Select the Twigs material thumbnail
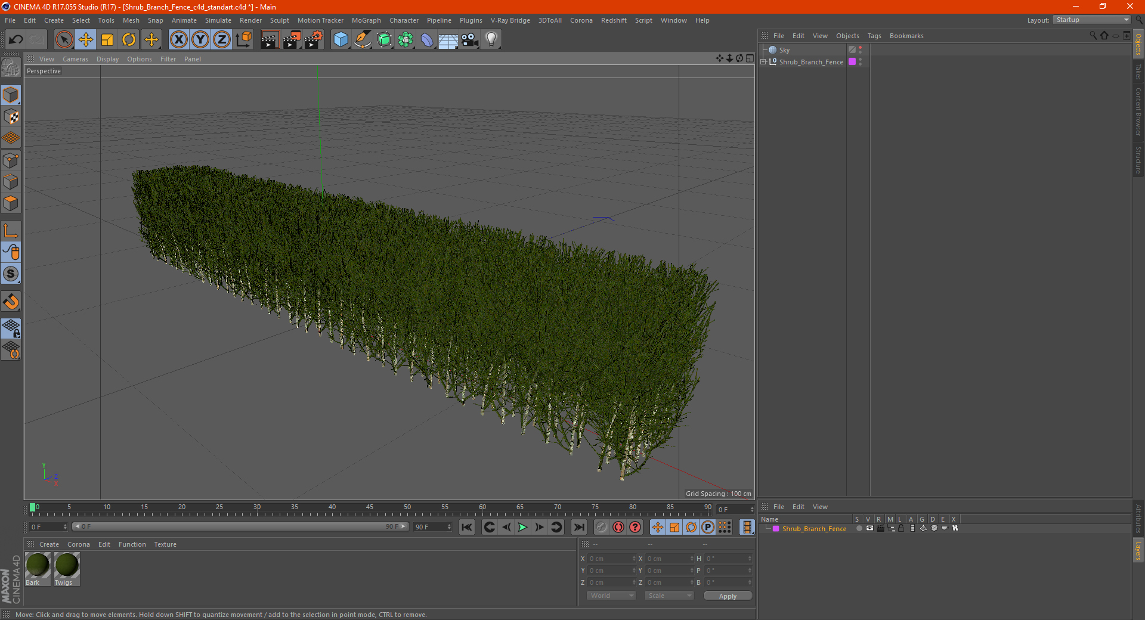The image size is (1145, 620). tap(66, 569)
